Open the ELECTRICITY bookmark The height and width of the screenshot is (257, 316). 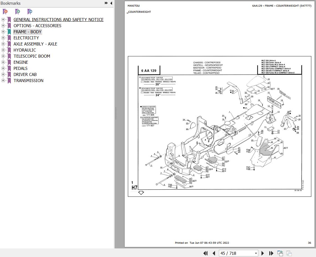(x=26, y=38)
